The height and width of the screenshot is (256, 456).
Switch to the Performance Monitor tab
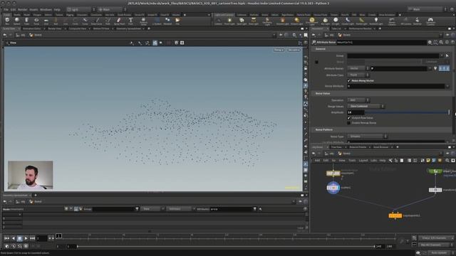tap(360, 28)
